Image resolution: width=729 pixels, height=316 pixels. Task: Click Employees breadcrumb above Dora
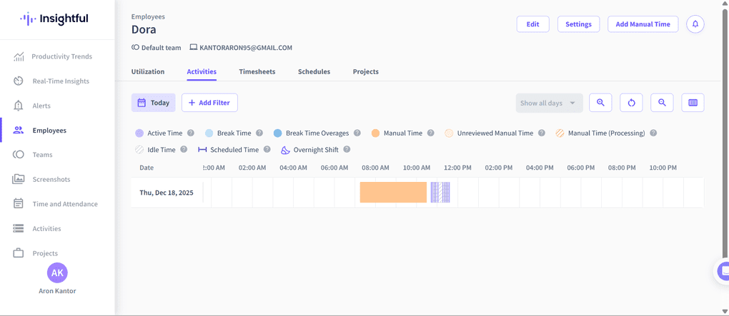pos(148,16)
